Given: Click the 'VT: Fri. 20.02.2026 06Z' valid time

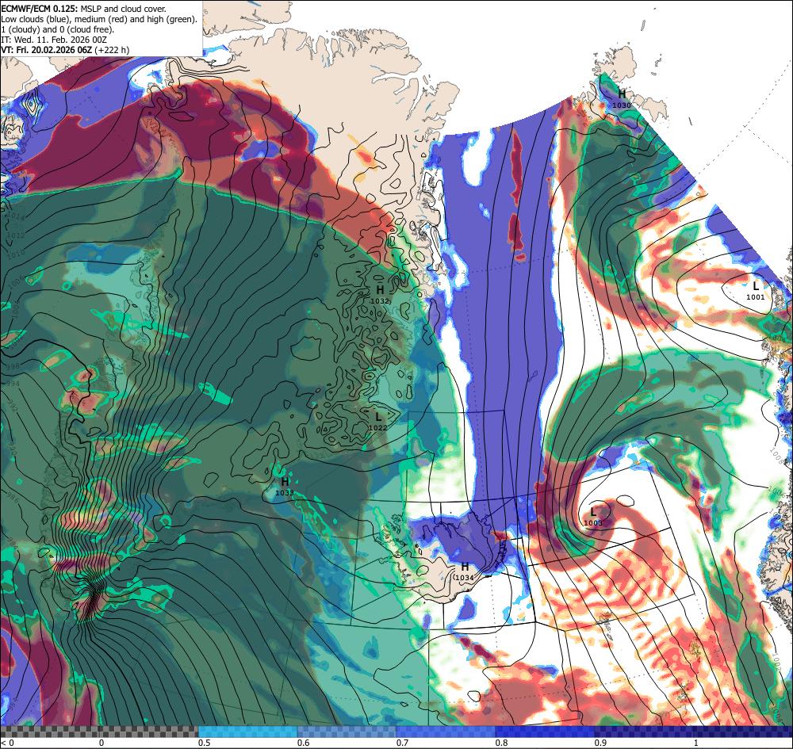Looking at the screenshot, I should (47, 49).
